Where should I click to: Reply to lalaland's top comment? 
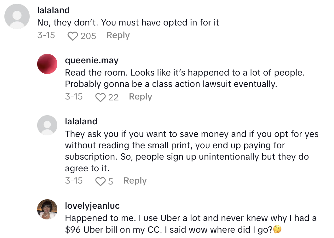click(118, 36)
